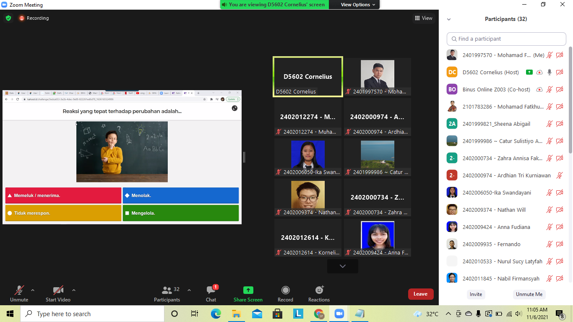
Task: Expand the View Options dropdown
Action: click(x=355, y=5)
